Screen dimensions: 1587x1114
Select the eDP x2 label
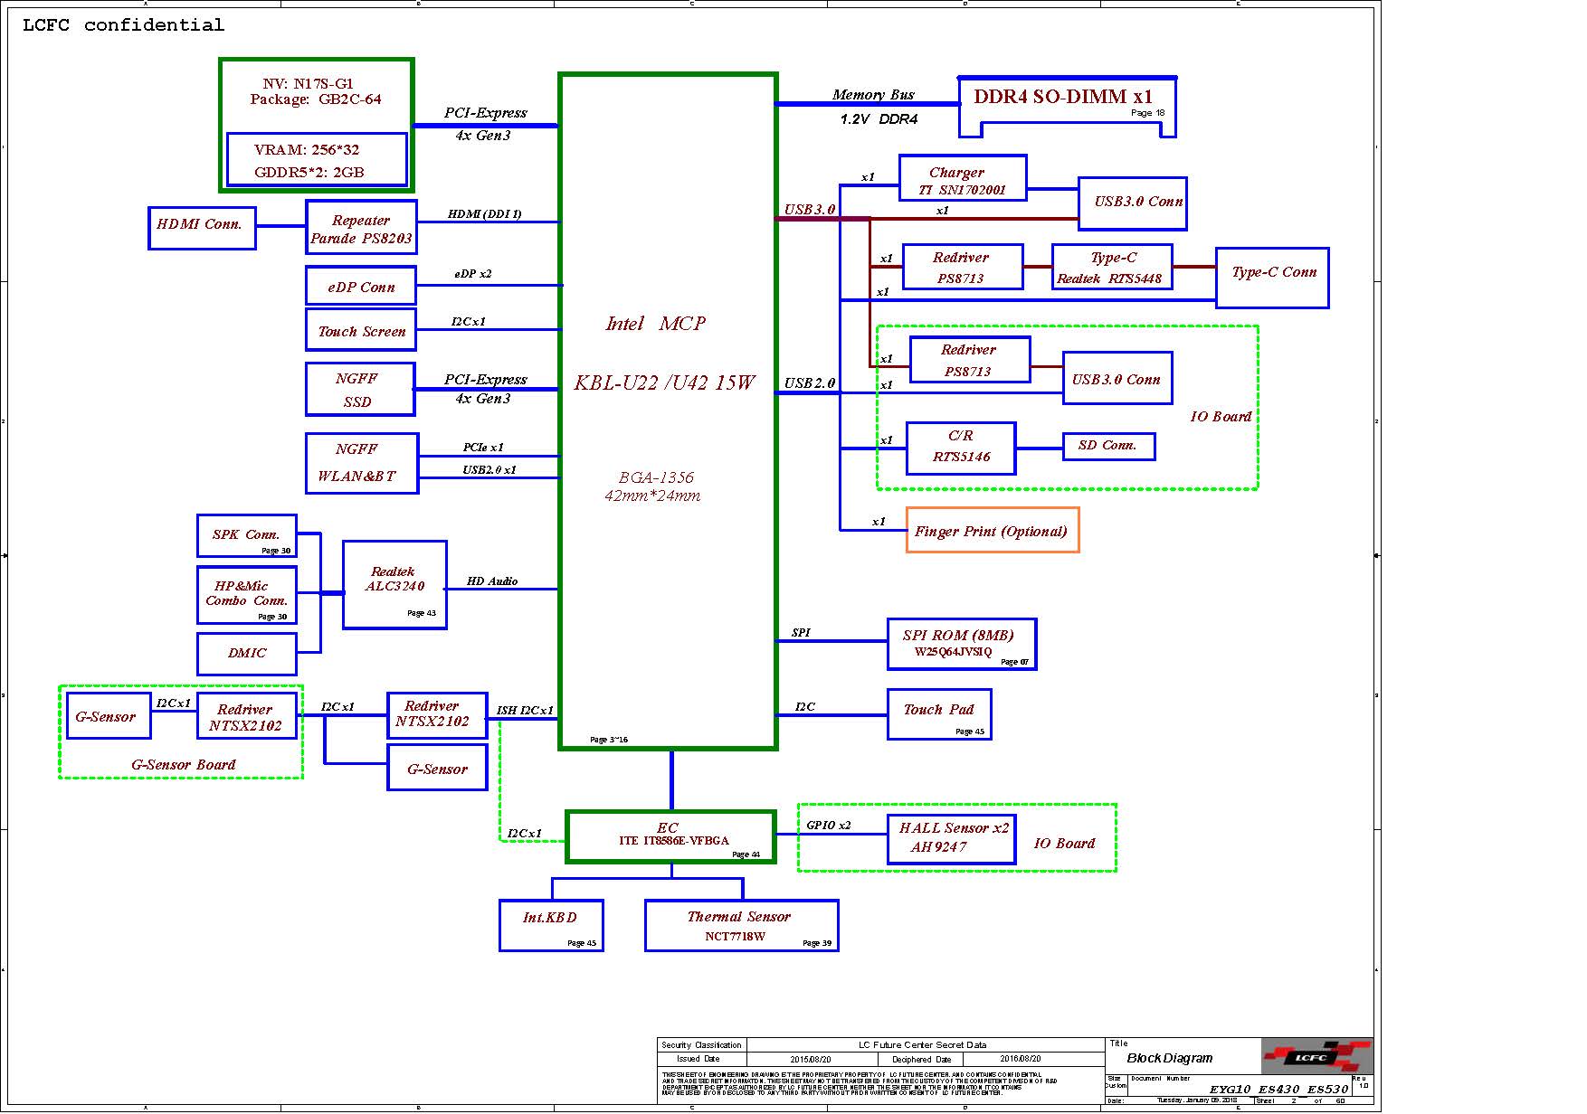[x=473, y=273]
